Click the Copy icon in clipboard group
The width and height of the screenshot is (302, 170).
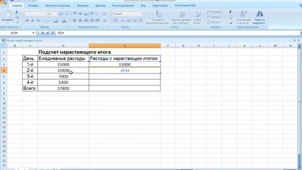point(17,17)
